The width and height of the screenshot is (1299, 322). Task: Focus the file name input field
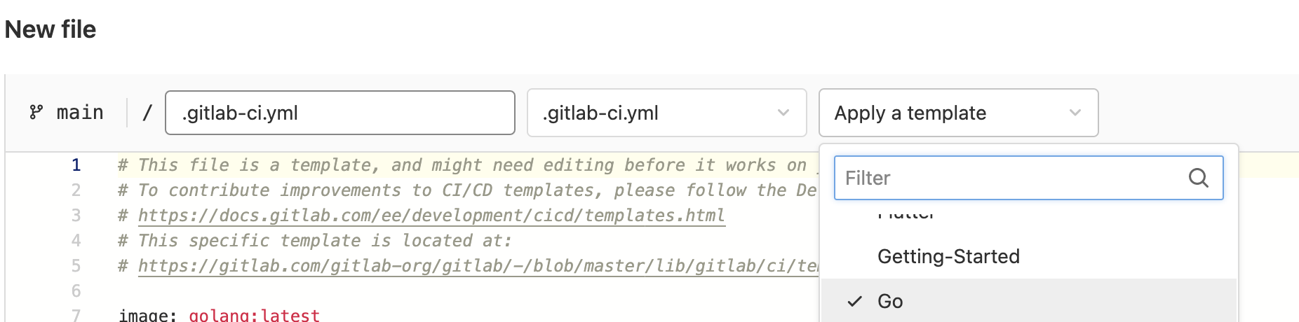tap(339, 113)
